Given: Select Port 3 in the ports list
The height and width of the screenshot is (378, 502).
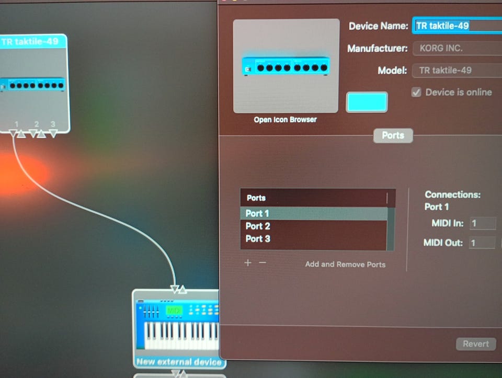Looking at the screenshot, I should pos(314,238).
